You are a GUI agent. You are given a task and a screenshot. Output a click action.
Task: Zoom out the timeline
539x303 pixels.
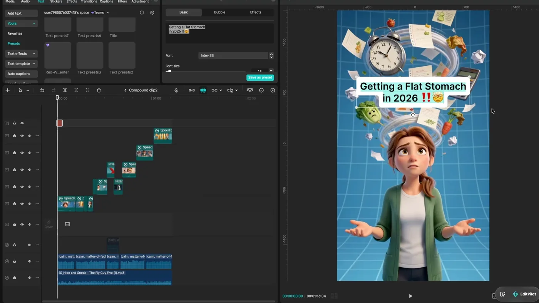[261, 90]
